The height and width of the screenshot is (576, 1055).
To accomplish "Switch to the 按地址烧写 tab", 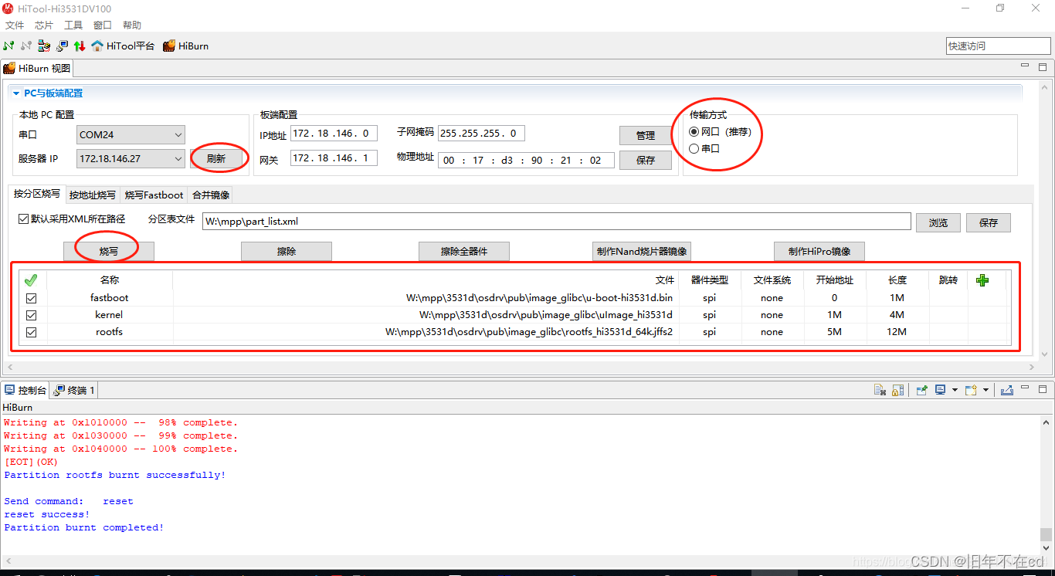I will point(93,195).
